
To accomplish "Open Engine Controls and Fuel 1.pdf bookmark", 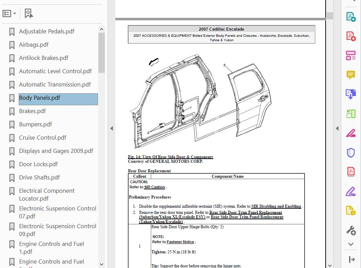I will pos(52,248).
